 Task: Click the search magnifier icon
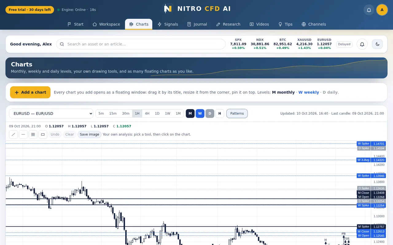pos(62,44)
